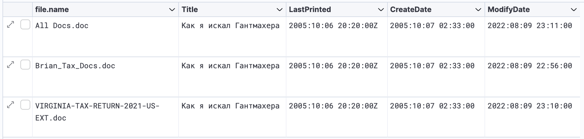Open the file.name column dropdown

pyautogui.click(x=172, y=10)
